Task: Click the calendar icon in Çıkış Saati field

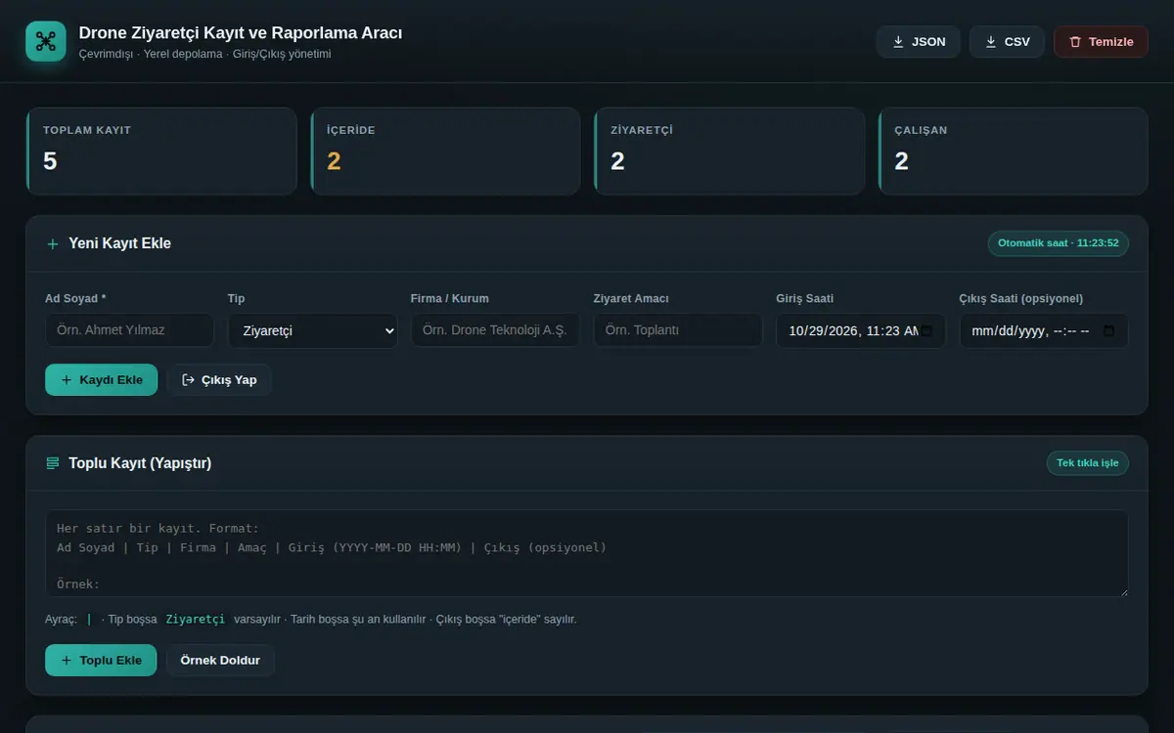Action: tap(1108, 330)
